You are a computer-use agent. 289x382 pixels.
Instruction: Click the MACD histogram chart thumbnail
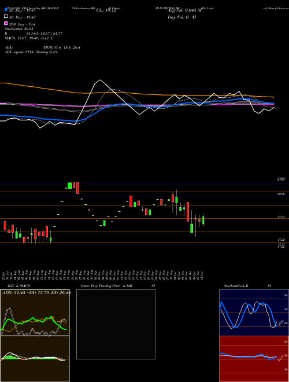pos(35,359)
